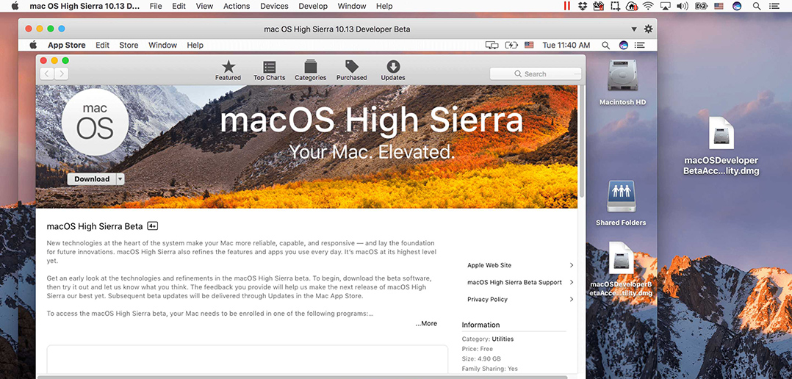
Task: Click the red Parallels icon in host menu bar
Action: click(567, 6)
